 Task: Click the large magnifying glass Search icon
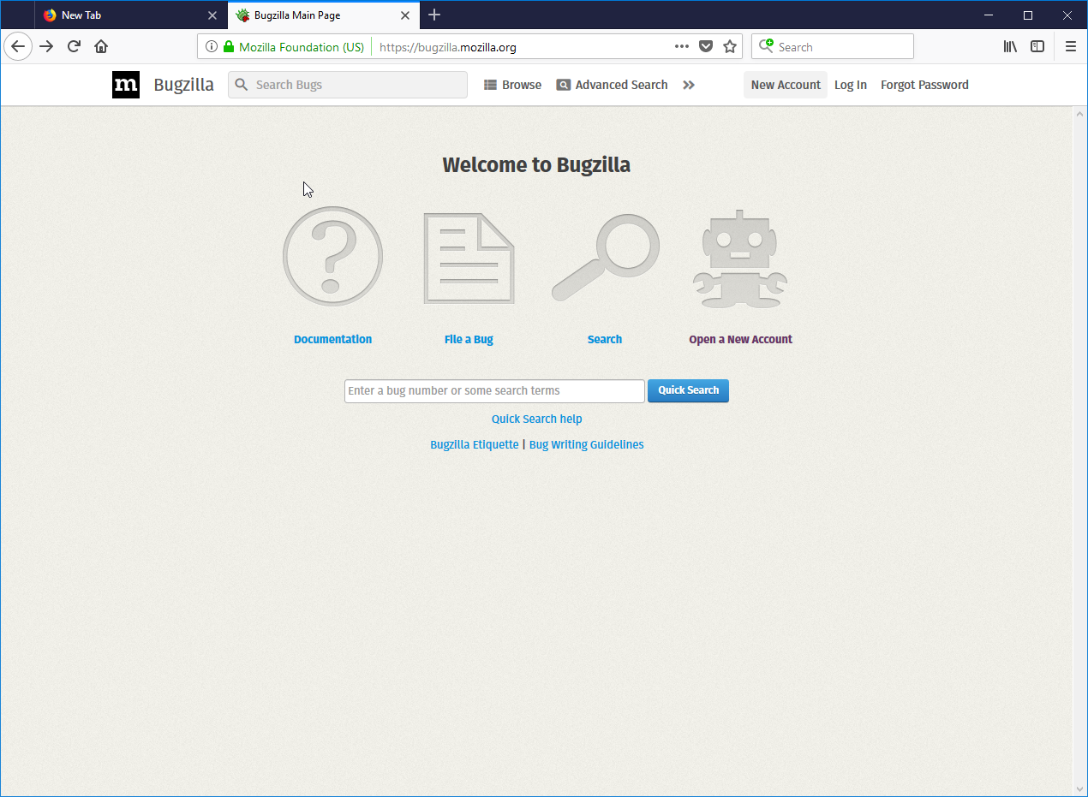(606, 258)
